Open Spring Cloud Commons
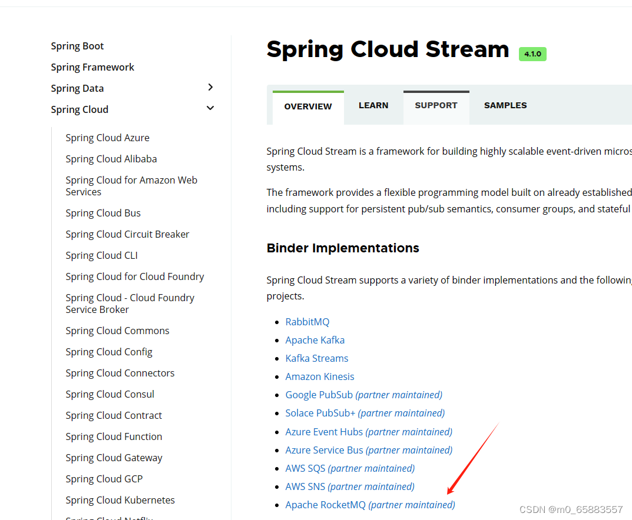The height and width of the screenshot is (520, 632). tap(117, 331)
